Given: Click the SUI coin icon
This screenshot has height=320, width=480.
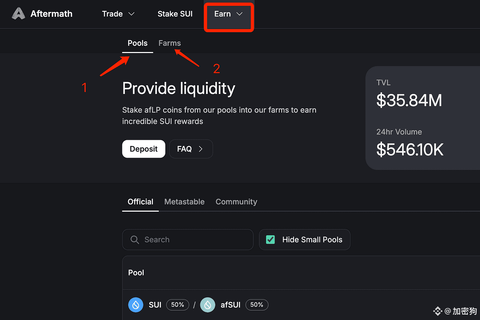Looking at the screenshot, I should point(136,305).
